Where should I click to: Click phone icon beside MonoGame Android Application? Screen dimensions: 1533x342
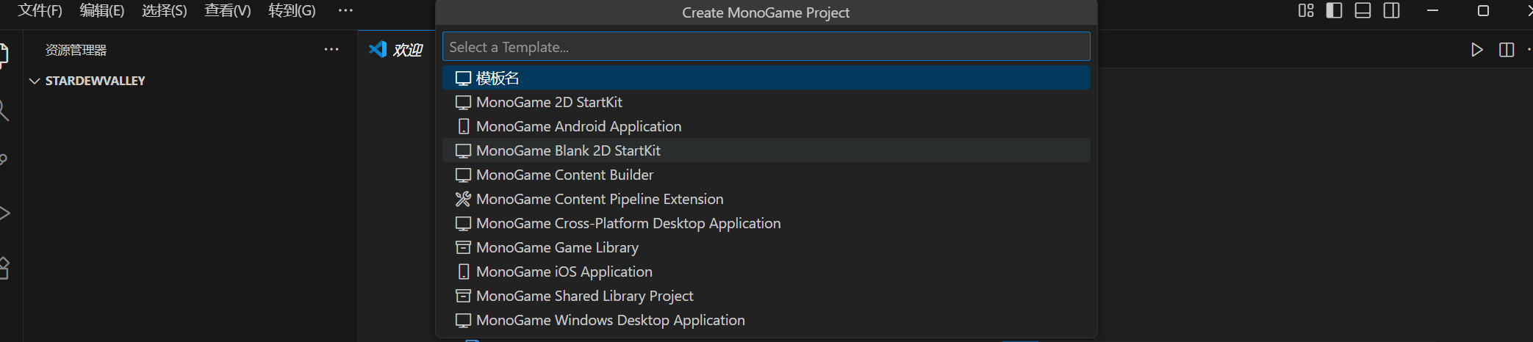coord(463,126)
